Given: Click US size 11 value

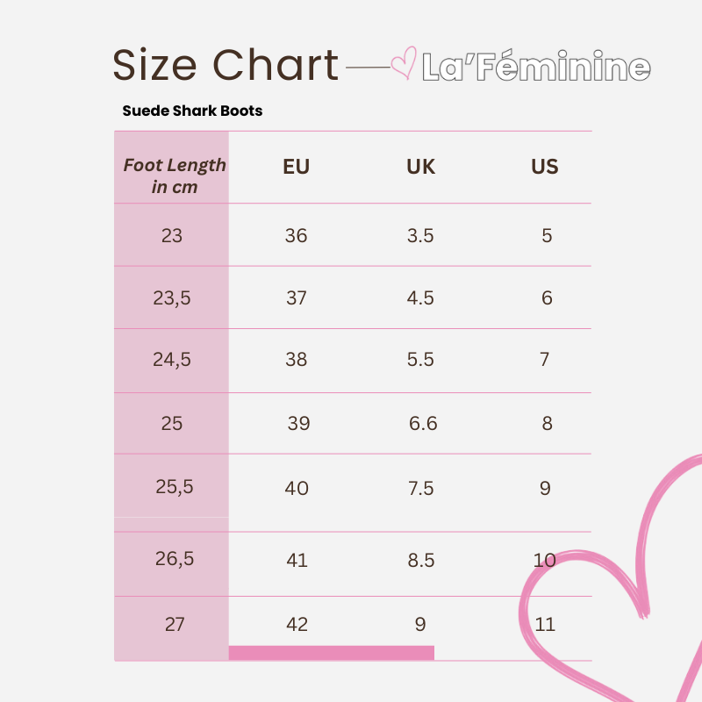Looking at the screenshot, I should [545, 625].
